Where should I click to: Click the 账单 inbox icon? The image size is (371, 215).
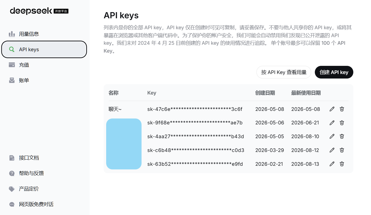pos(12,80)
